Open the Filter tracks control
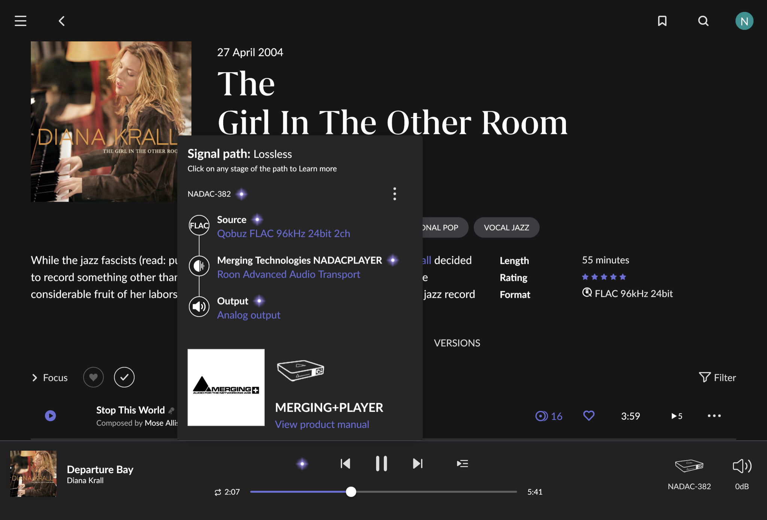767x520 pixels. click(x=717, y=378)
